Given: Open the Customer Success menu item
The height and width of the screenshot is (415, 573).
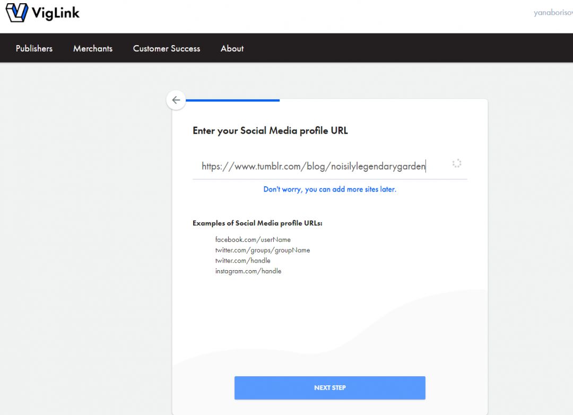Looking at the screenshot, I should coord(167,48).
